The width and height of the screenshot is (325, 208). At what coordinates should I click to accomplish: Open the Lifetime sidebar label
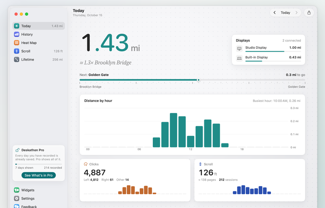[28, 59]
